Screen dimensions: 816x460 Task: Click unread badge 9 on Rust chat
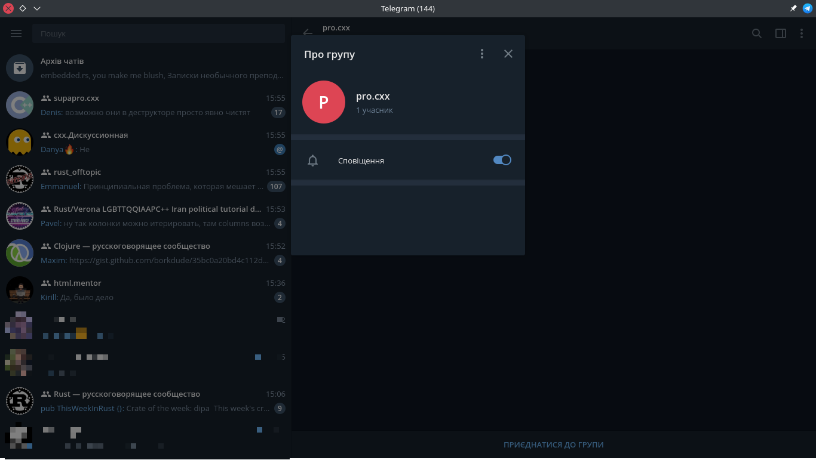[x=280, y=408]
